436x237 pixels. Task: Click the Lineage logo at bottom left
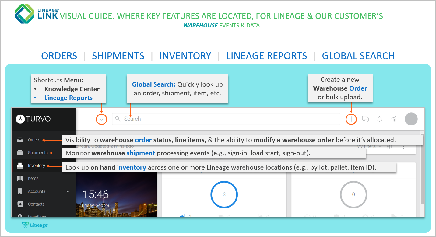(35, 225)
